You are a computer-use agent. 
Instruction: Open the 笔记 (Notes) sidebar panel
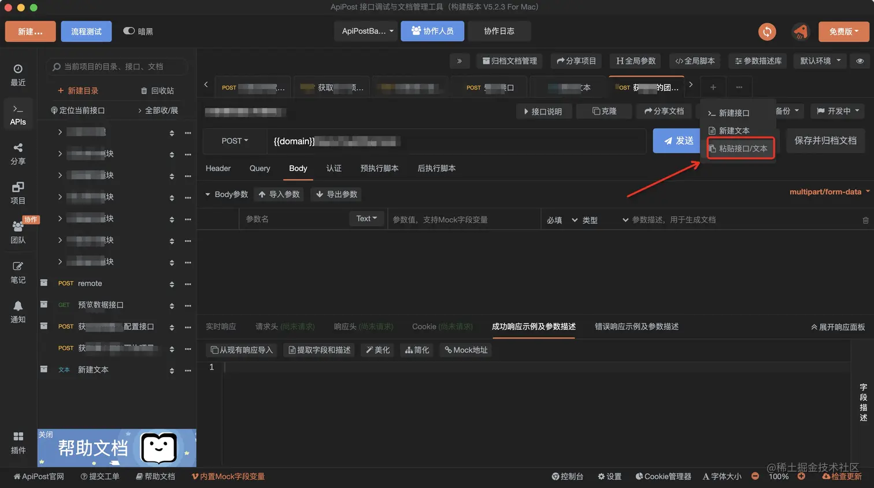(18, 273)
